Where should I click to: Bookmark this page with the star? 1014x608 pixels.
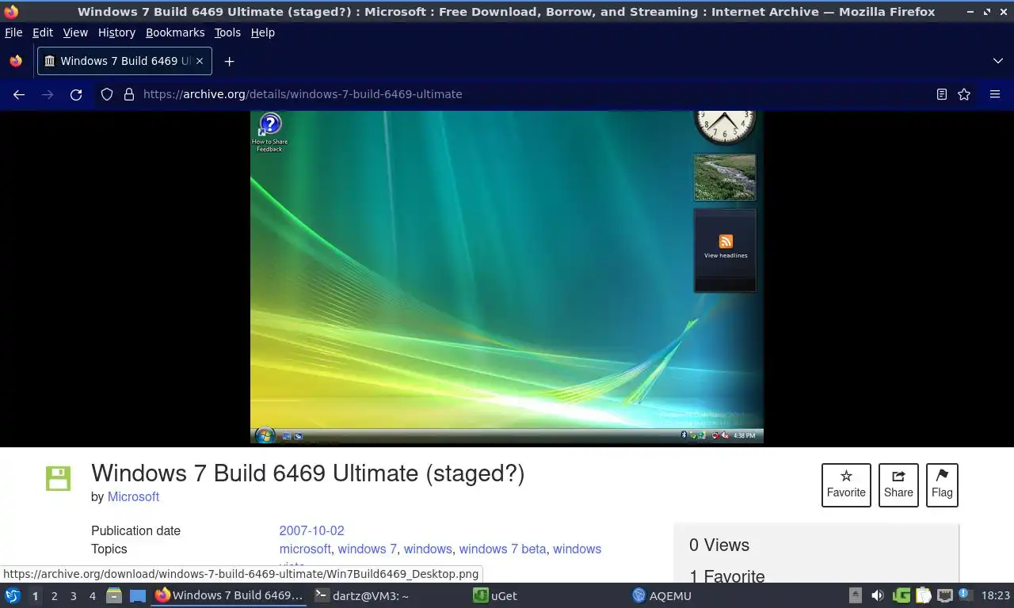964,94
